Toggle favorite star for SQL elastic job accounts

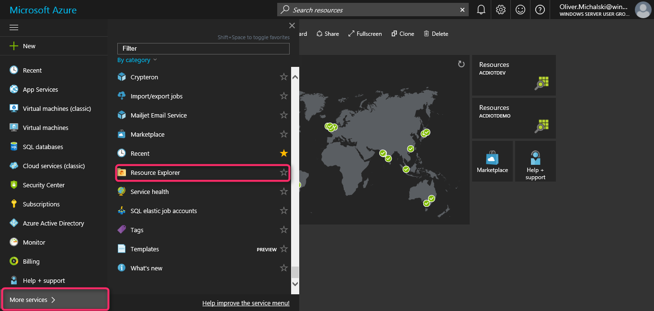click(x=284, y=211)
